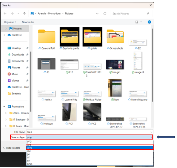Collapse the Promotions tree node

point(4,106)
